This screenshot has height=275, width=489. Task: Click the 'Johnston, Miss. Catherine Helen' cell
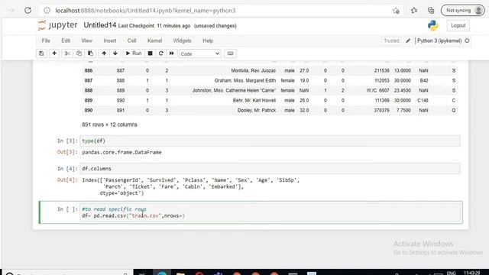234,90
